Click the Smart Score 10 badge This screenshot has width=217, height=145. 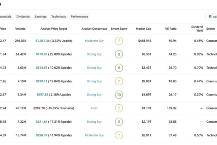pyautogui.click(x=119, y=95)
